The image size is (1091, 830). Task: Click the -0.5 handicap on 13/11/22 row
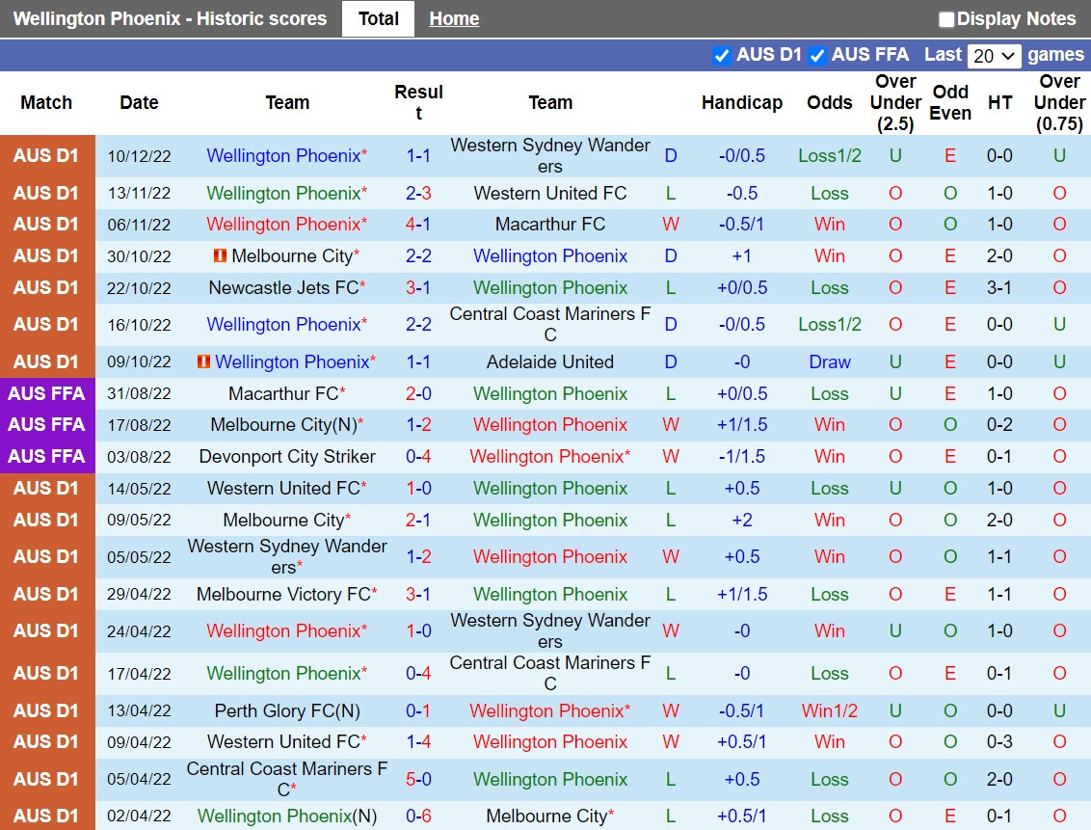point(742,193)
